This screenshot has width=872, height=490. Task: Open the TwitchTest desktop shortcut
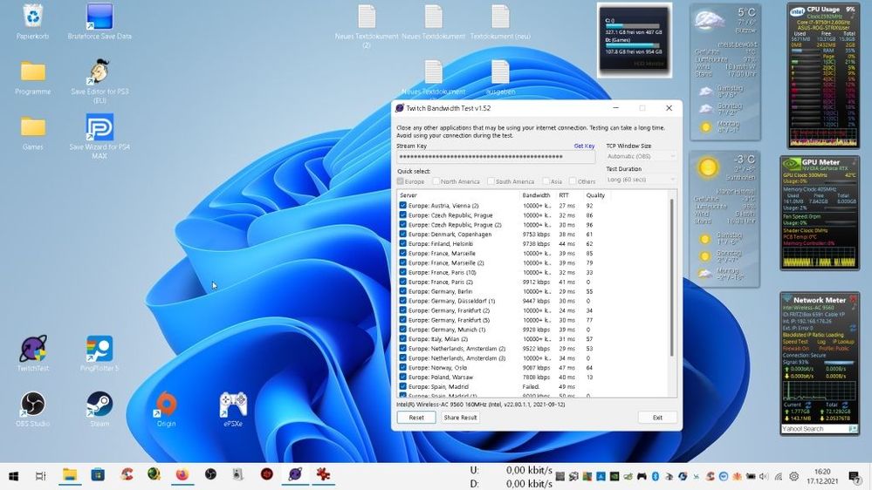[33, 350]
